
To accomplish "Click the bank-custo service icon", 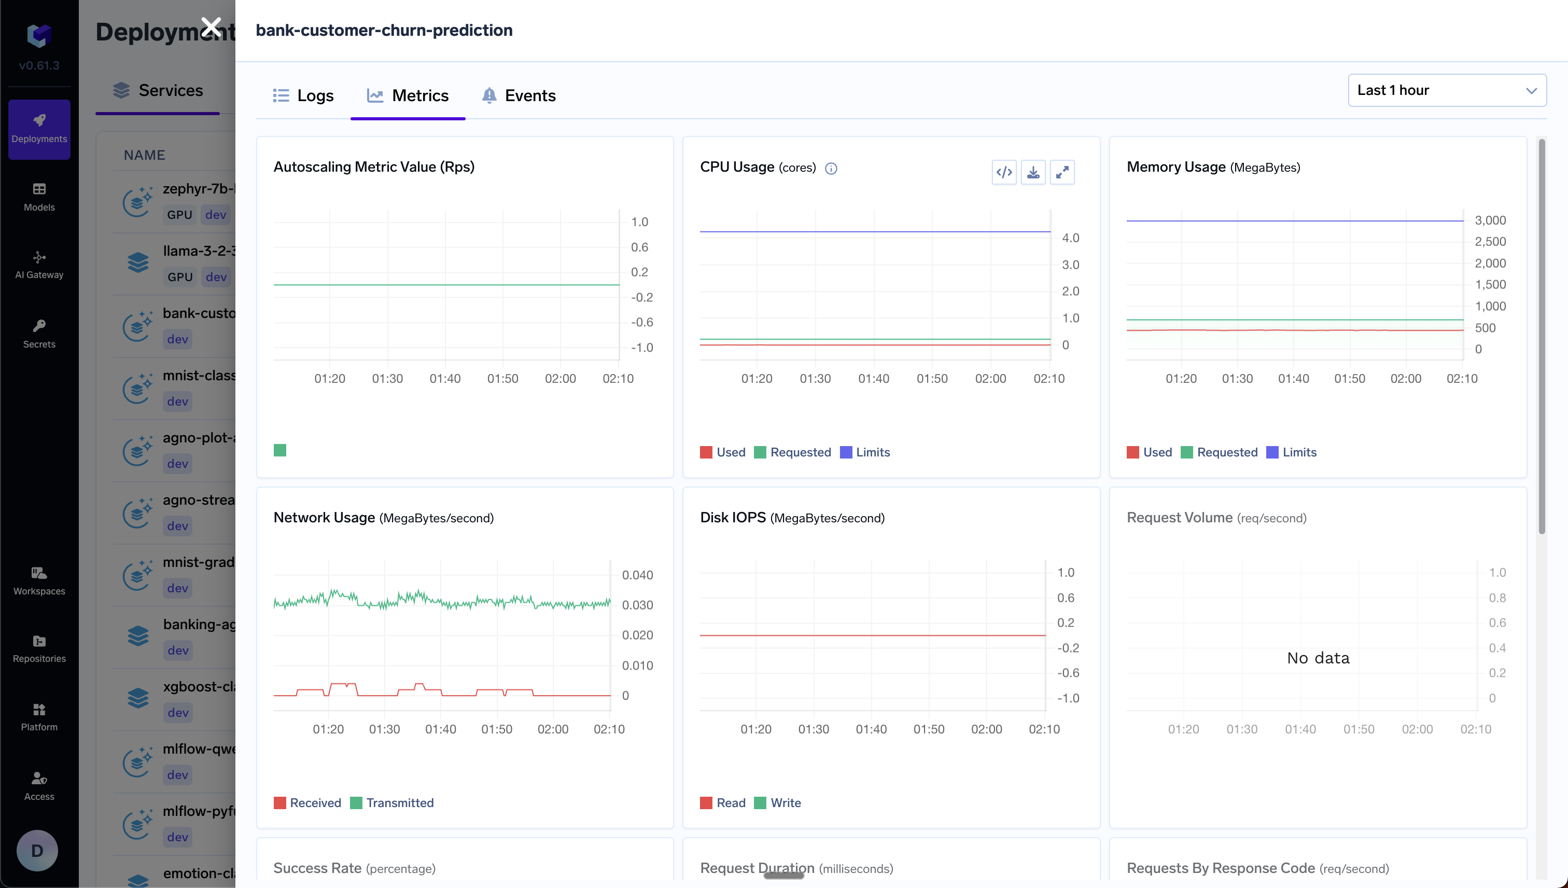I will pyautogui.click(x=138, y=326).
